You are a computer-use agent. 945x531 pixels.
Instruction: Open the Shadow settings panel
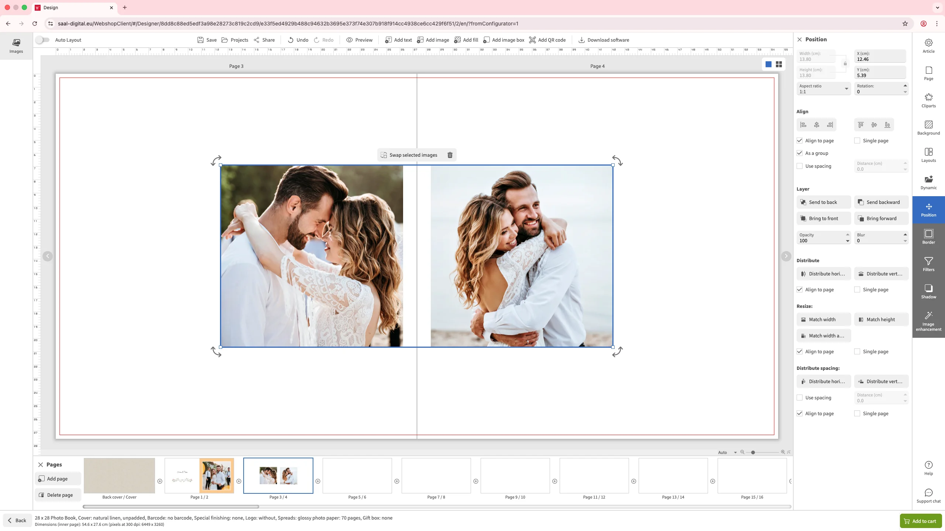coord(928,291)
